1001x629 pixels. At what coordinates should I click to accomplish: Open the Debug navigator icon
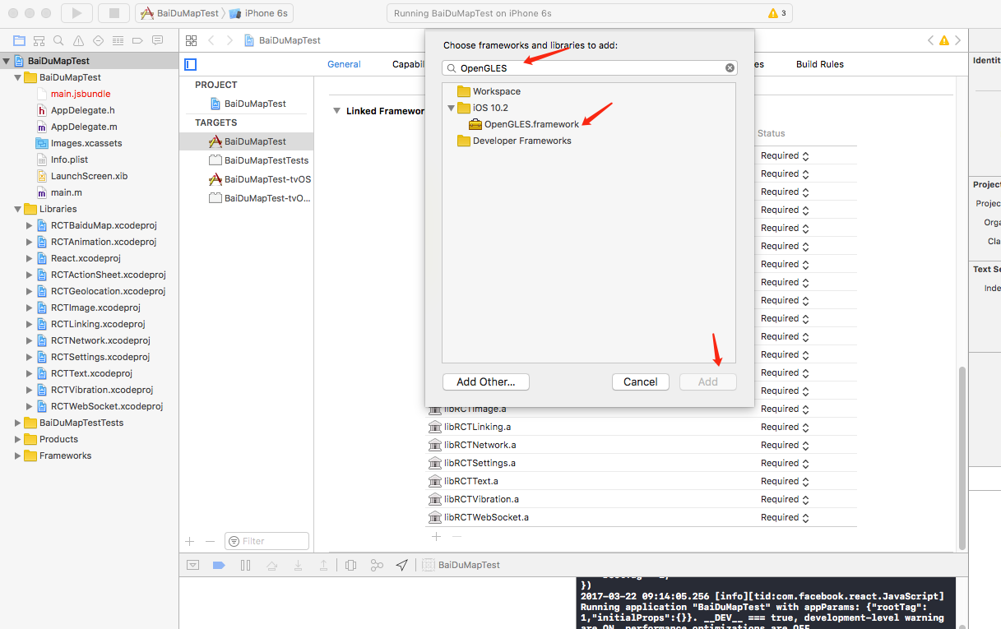[x=118, y=40]
